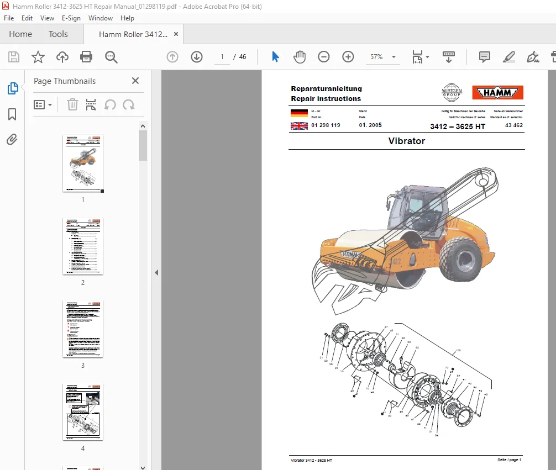
Task: Click the date 01. 2005 text
Action: (x=370, y=125)
